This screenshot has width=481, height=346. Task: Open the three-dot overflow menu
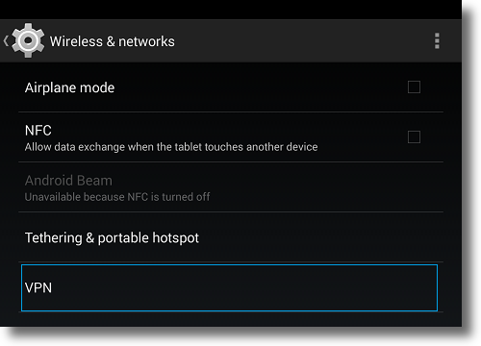pos(437,41)
